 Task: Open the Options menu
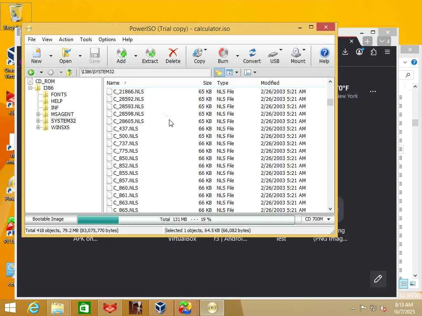(x=107, y=39)
